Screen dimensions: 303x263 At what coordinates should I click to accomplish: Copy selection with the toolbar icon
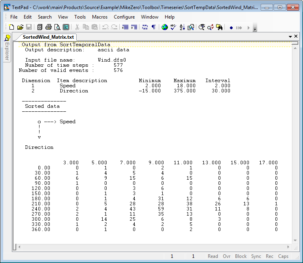coord(86,27)
